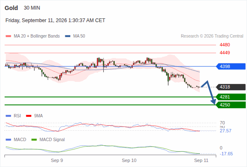Click the RSI blue legend marker

[8, 116]
